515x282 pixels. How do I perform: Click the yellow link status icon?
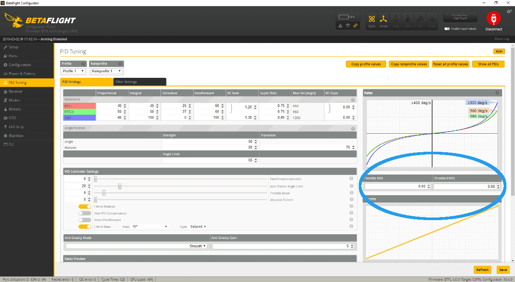(x=355, y=26)
